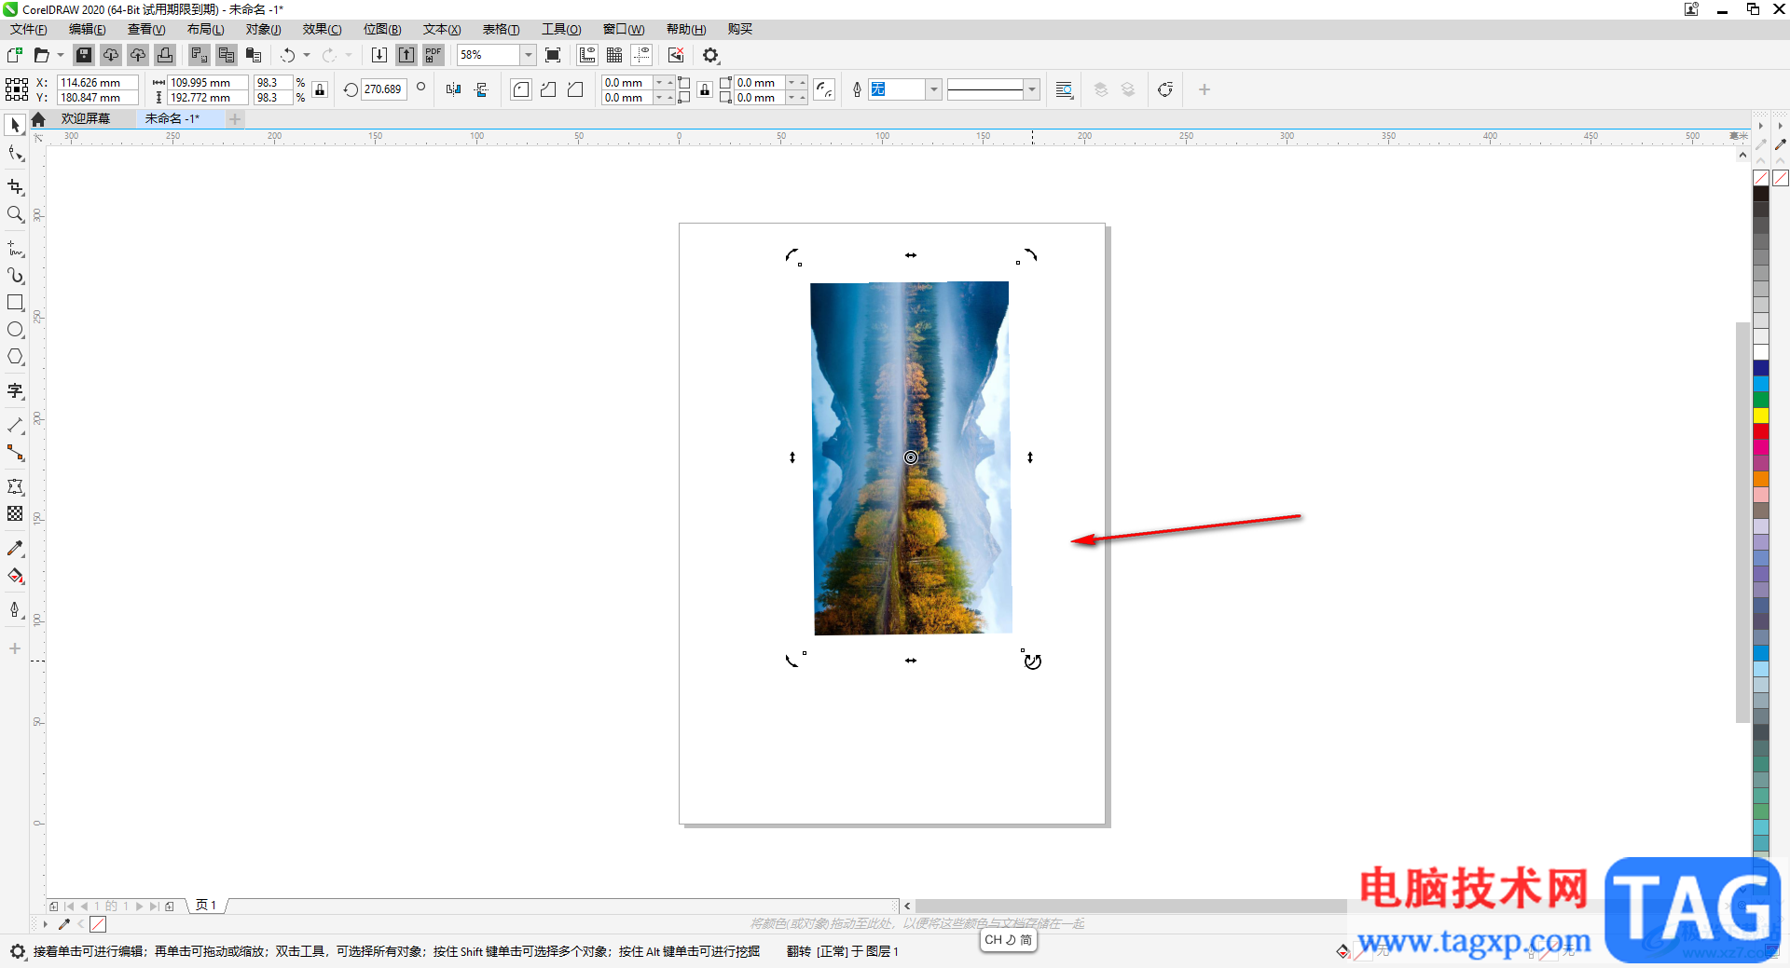The width and height of the screenshot is (1790, 968).
Task: Click the Save disk icon
Action: (x=84, y=55)
